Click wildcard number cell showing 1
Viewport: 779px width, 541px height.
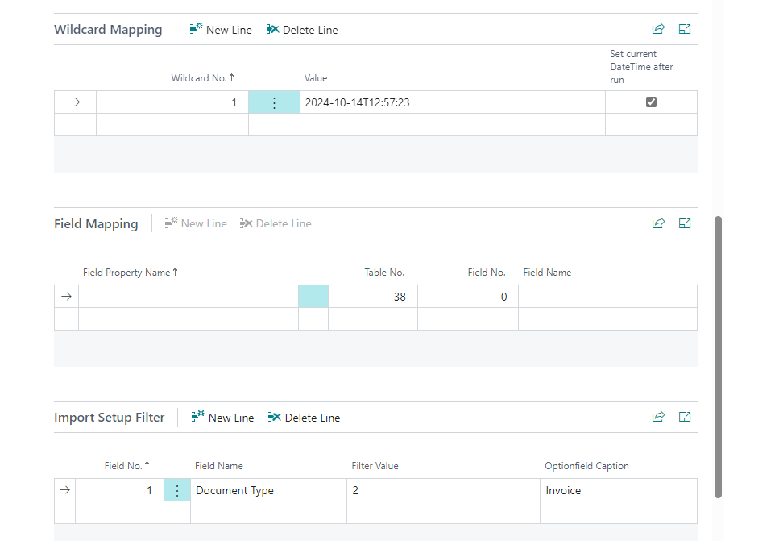(172, 102)
